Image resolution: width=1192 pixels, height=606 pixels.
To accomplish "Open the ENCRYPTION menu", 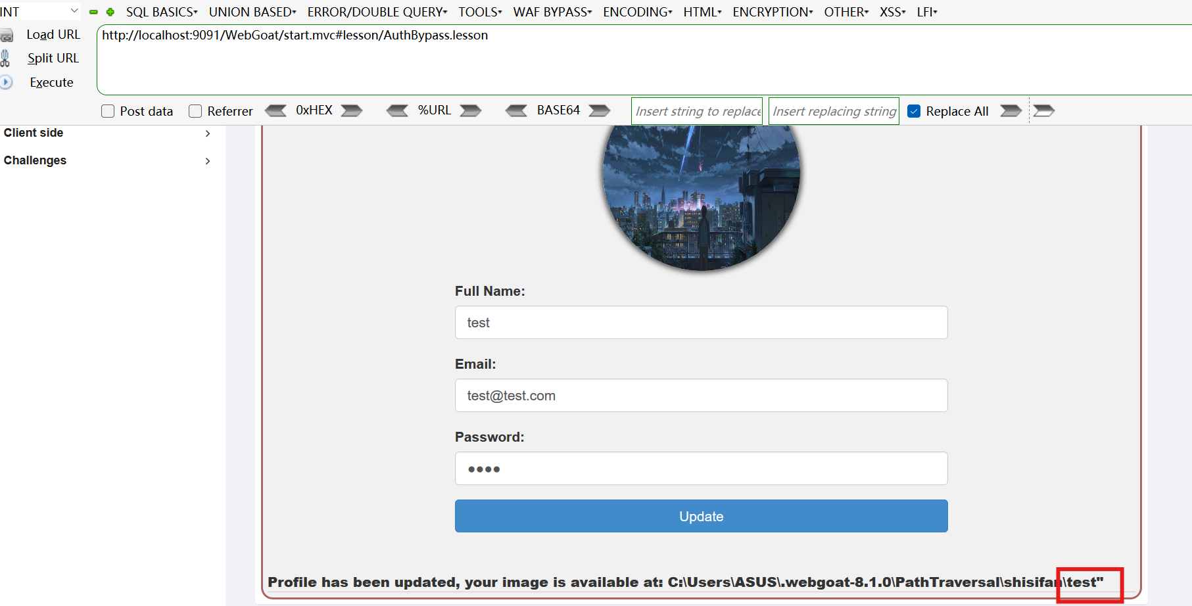I will (773, 12).
